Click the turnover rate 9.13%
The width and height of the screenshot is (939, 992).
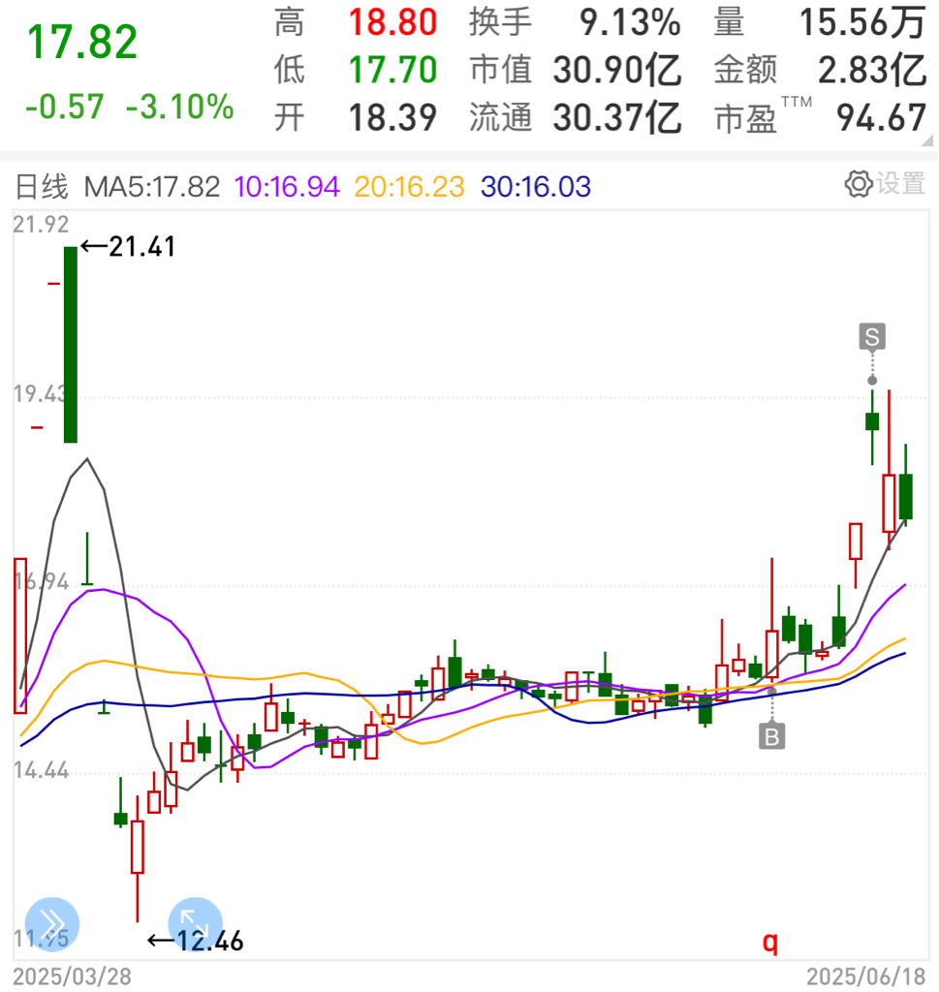click(630, 22)
